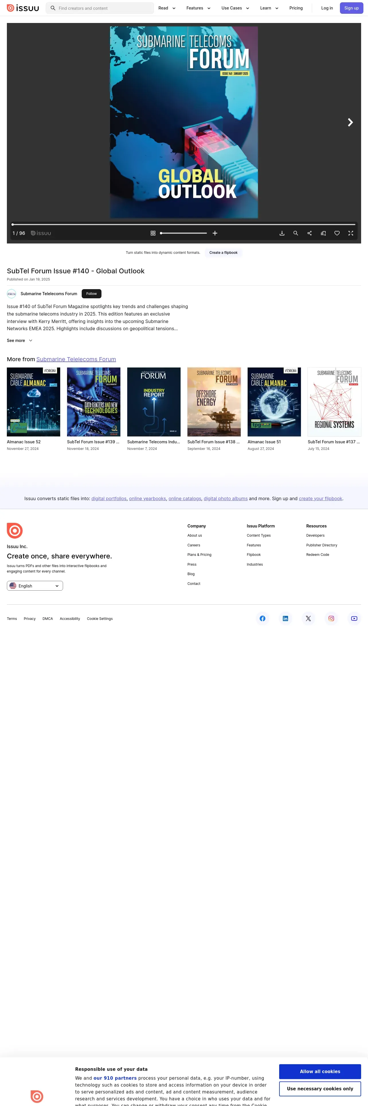Click the search magnifier icon in header
This screenshot has height=1106, width=368.
point(53,8)
